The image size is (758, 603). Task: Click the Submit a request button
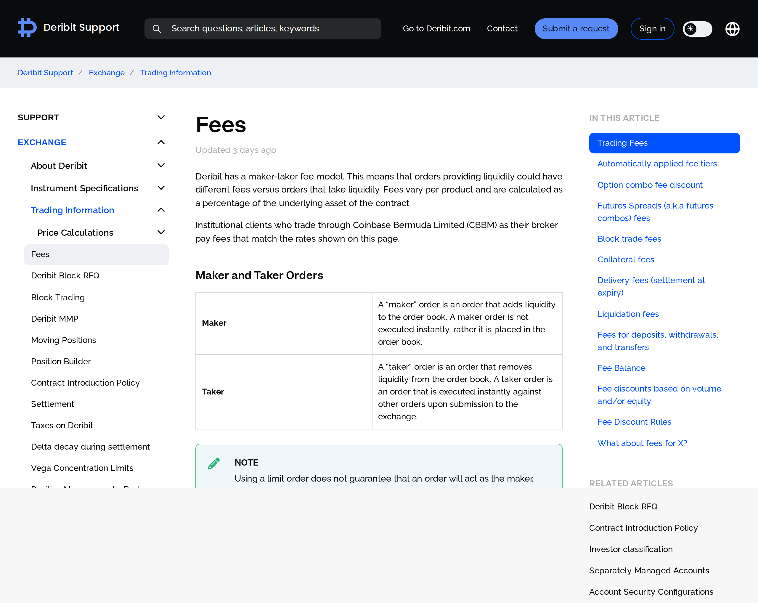[x=576, y=29]
